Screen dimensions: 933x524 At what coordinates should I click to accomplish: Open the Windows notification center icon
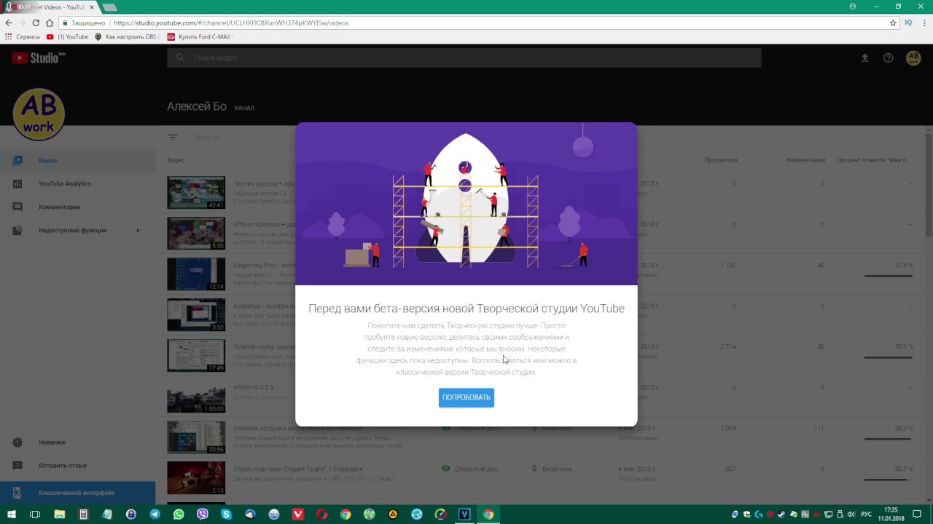tap(917, 515)
